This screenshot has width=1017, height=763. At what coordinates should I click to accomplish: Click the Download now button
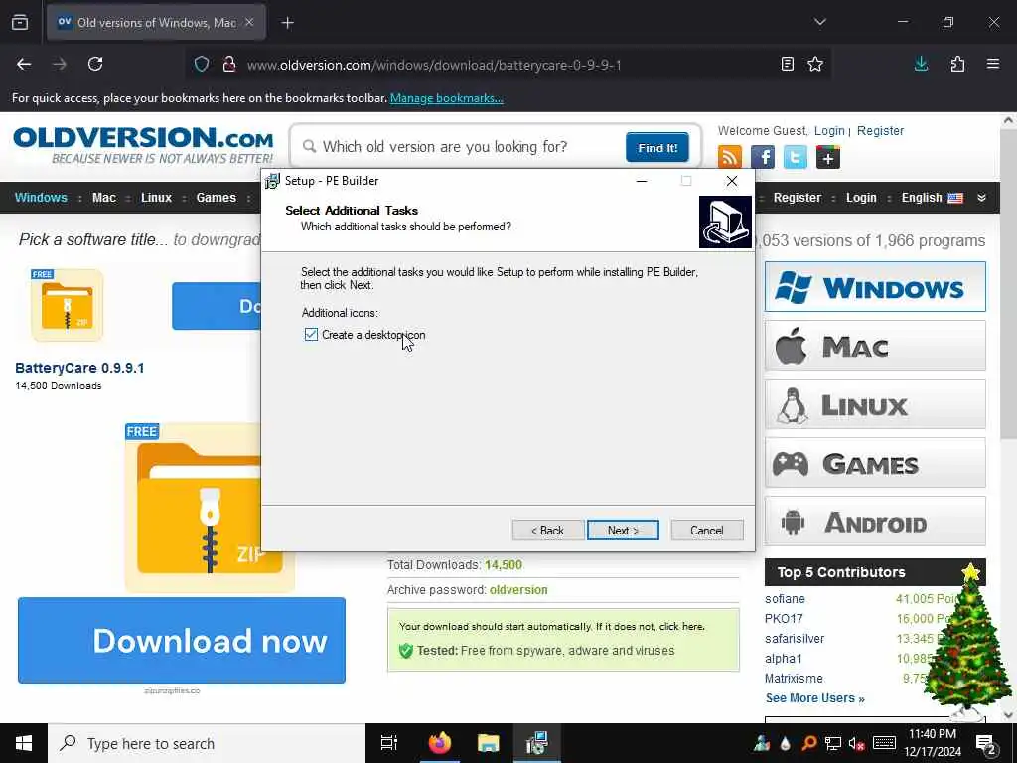pyautogui.click(x=182, y=640)
